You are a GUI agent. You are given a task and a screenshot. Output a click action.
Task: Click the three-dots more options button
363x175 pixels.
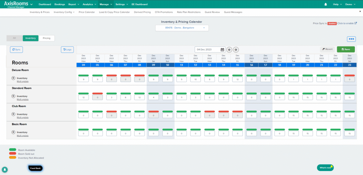point(351,39)
